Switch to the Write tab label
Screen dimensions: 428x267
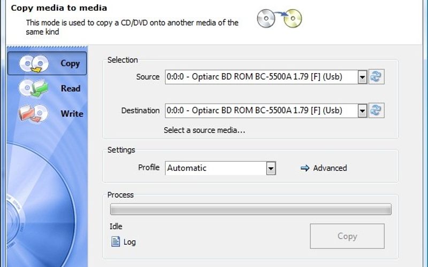point(72,114)
